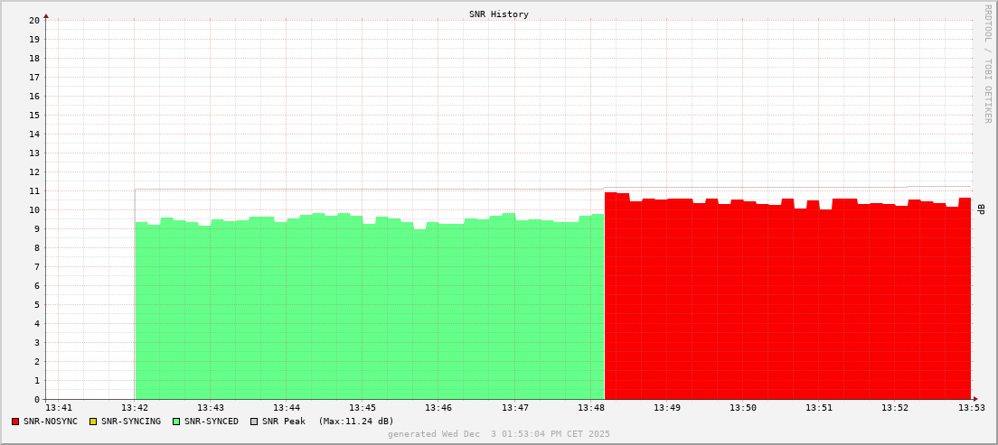Click the dB unit label on right side

pos(982,209)
